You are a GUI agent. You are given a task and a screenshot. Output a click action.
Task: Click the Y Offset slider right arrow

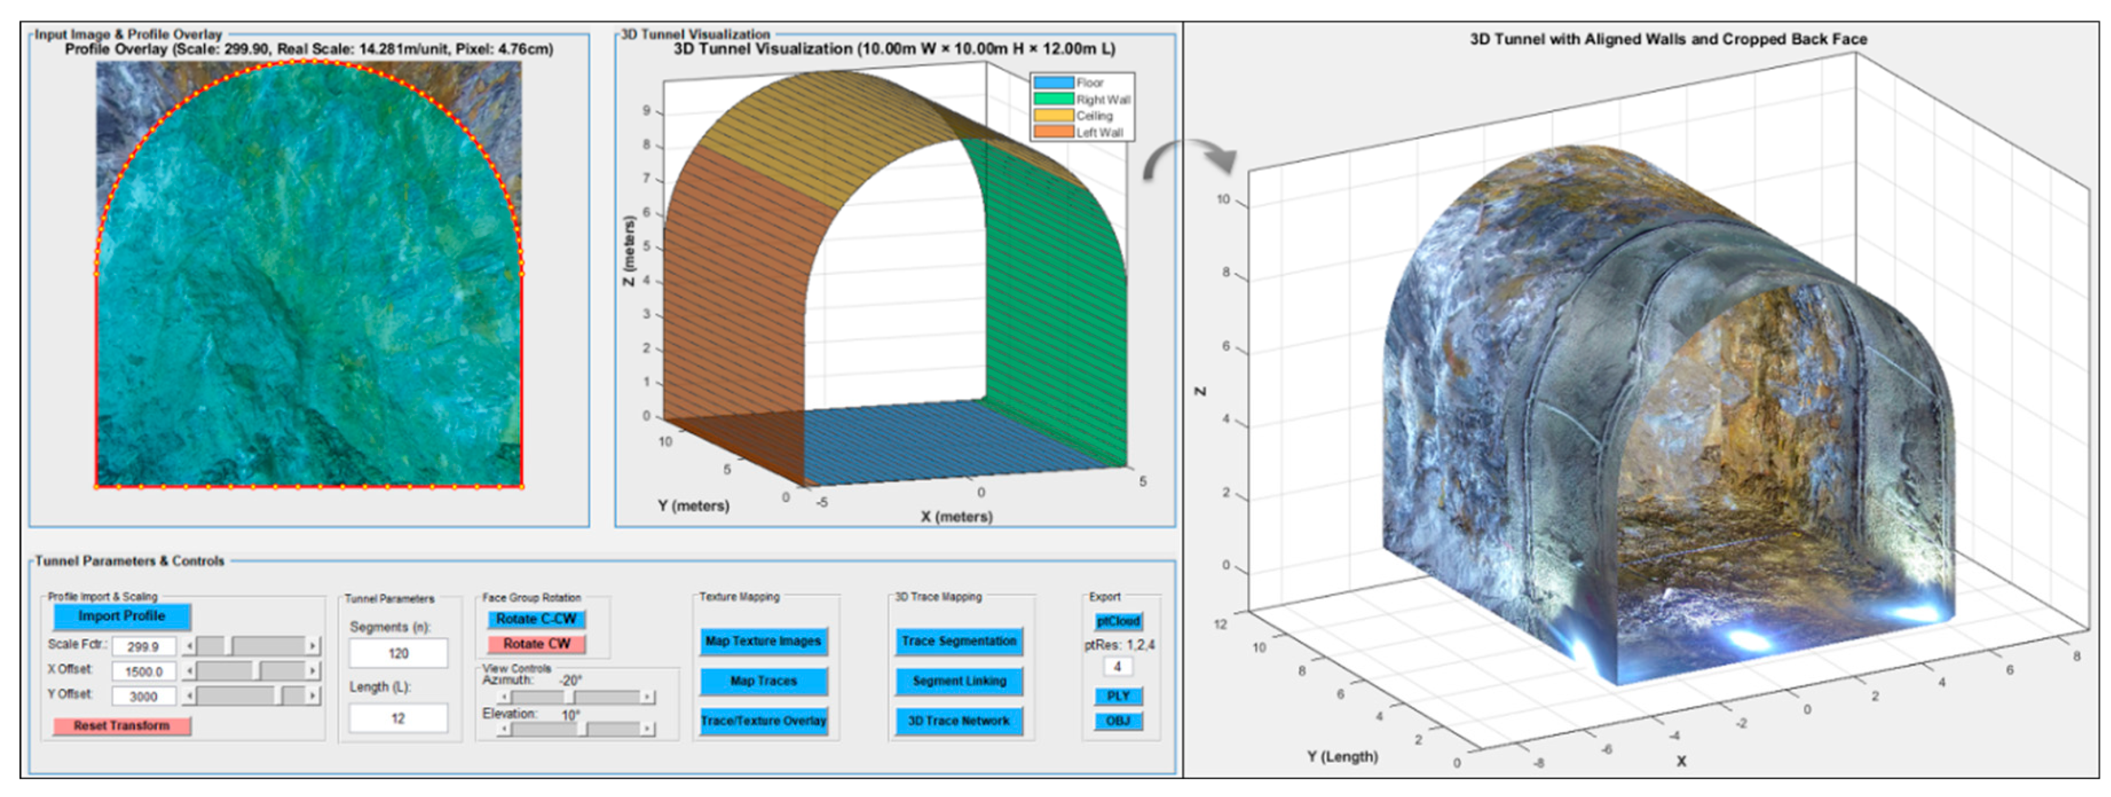click(312, 696)
